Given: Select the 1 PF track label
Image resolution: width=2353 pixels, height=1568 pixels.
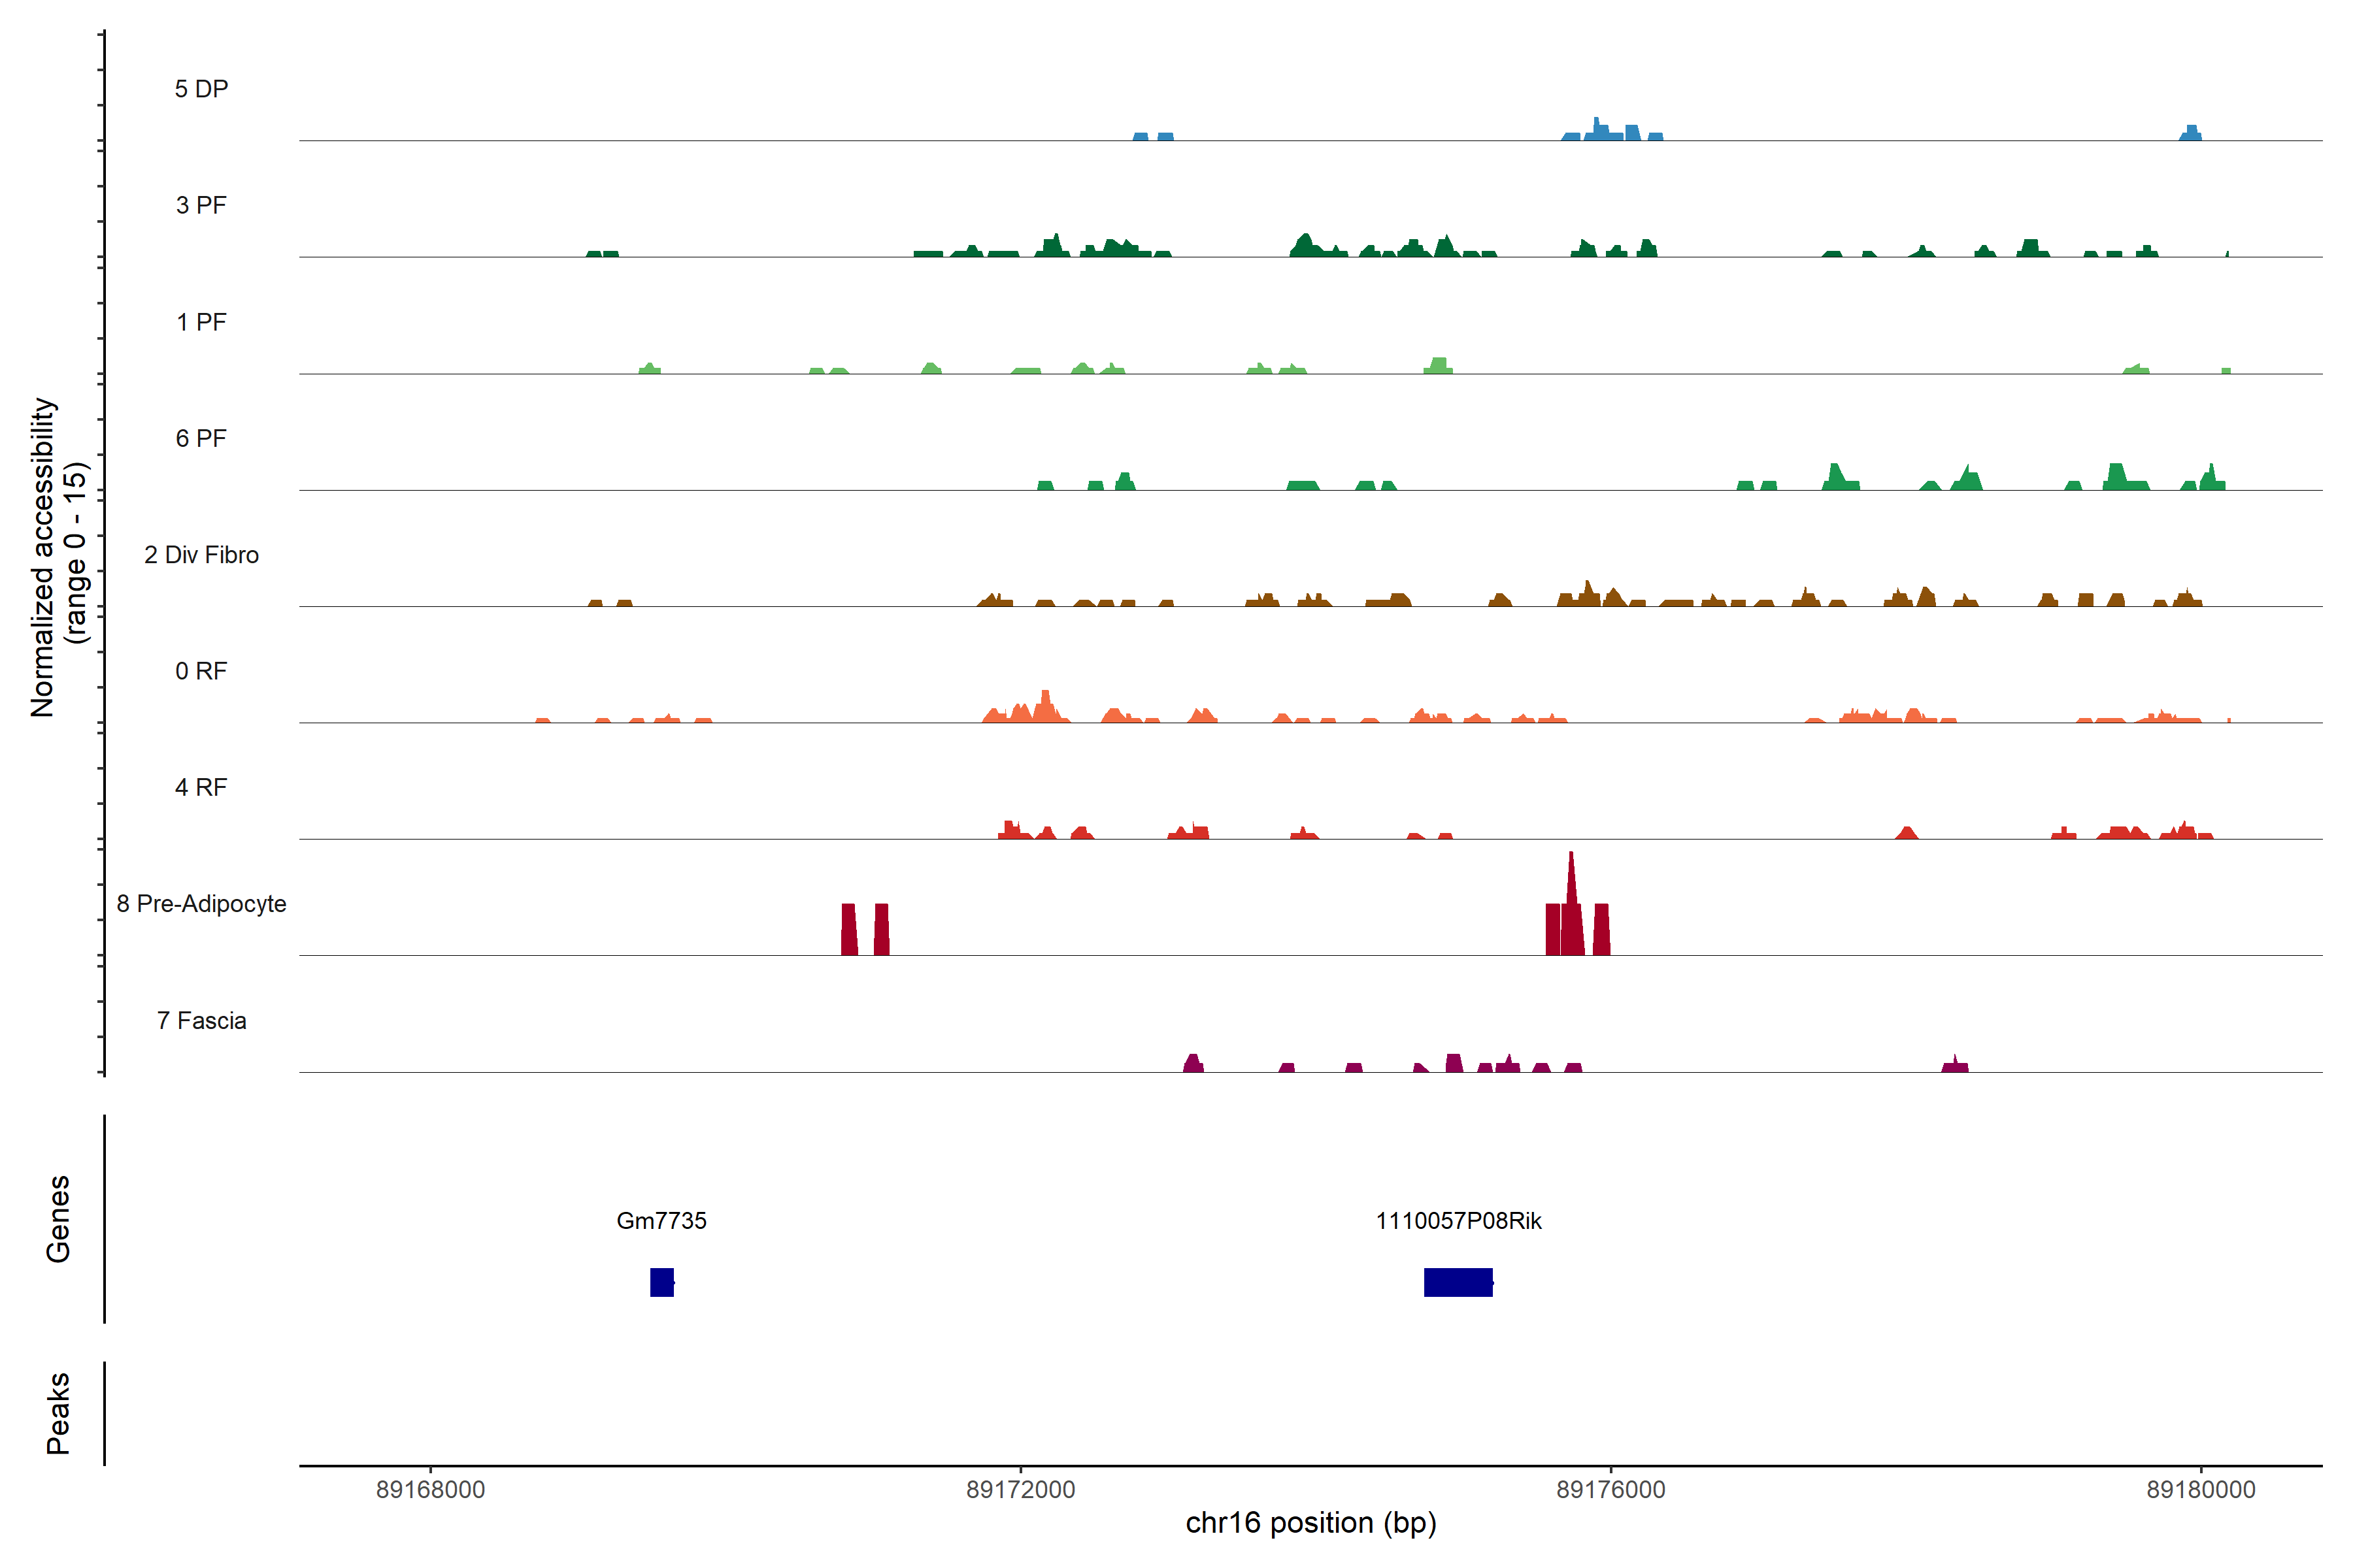Looking at the screenshot, I should (201, 322).
